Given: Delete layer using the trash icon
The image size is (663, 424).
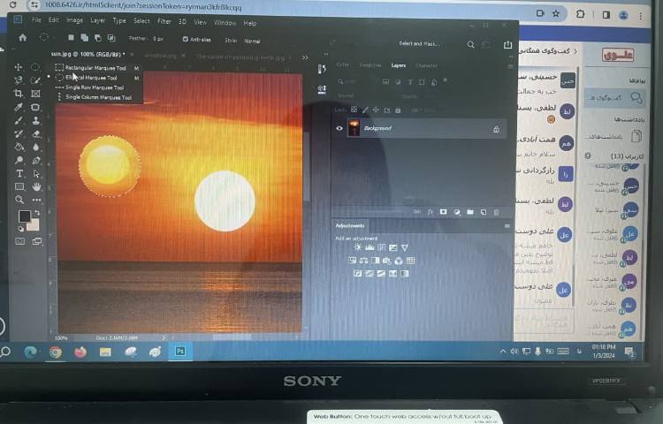Looking at the screenshot, I should click(496, 212).
